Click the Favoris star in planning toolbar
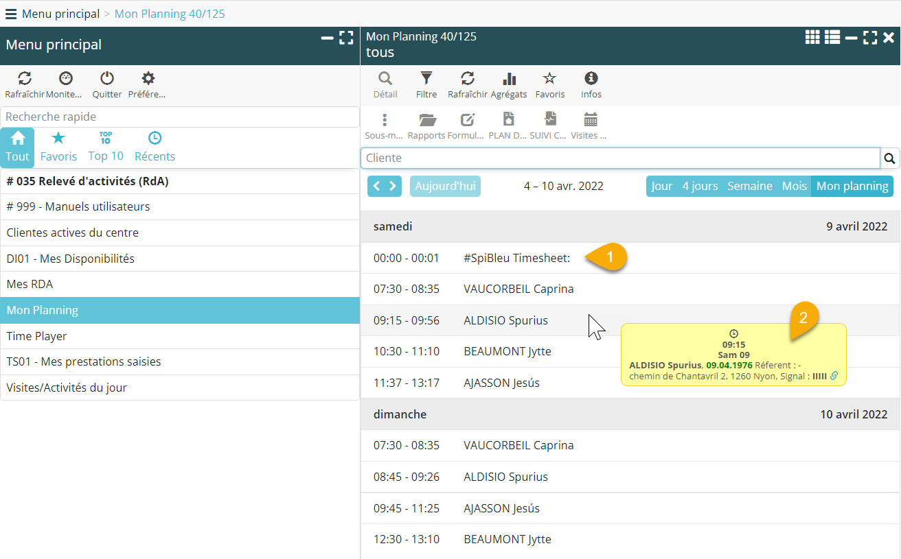Screen dimensions: 901x559 (x=549, y=79)
